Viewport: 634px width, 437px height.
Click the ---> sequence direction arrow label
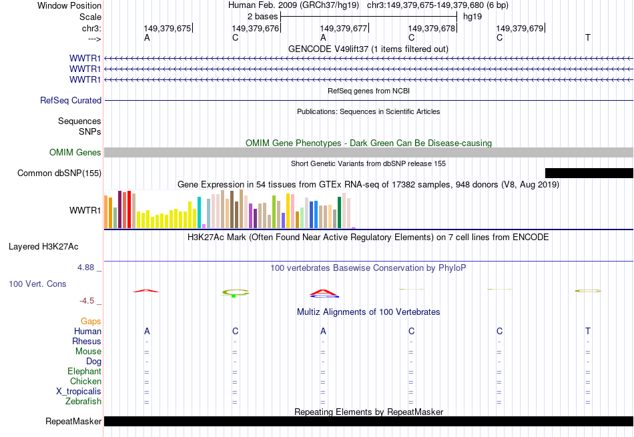point(94,39)
